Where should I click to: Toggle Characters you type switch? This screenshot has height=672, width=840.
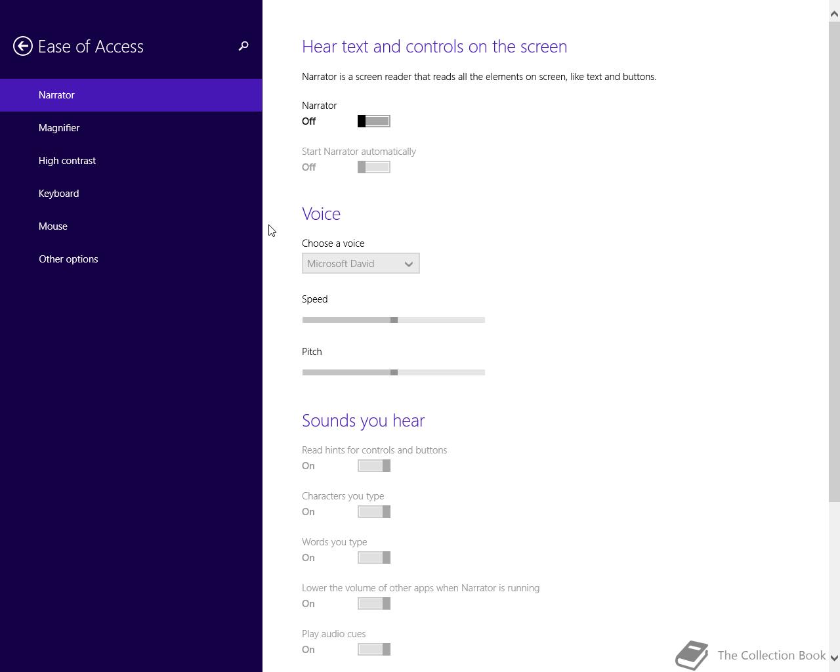point(374,511)
